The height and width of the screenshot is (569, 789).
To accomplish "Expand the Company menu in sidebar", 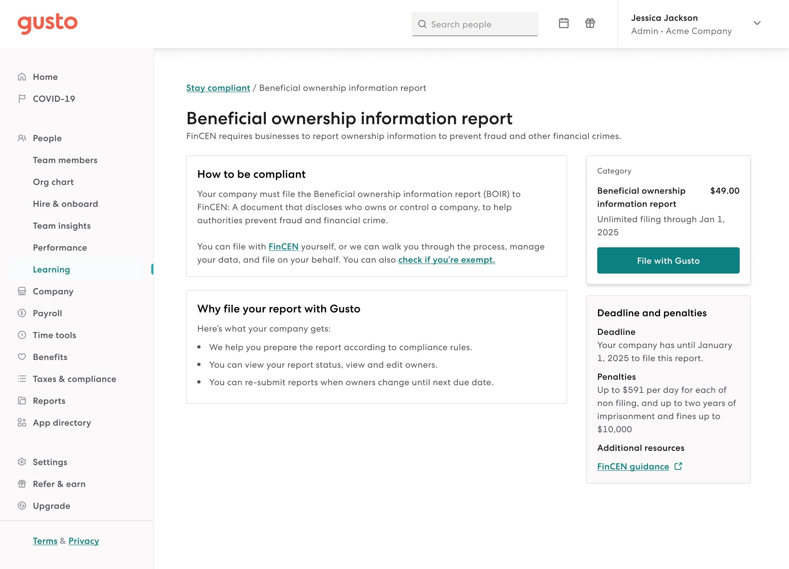I will [53, 291].
